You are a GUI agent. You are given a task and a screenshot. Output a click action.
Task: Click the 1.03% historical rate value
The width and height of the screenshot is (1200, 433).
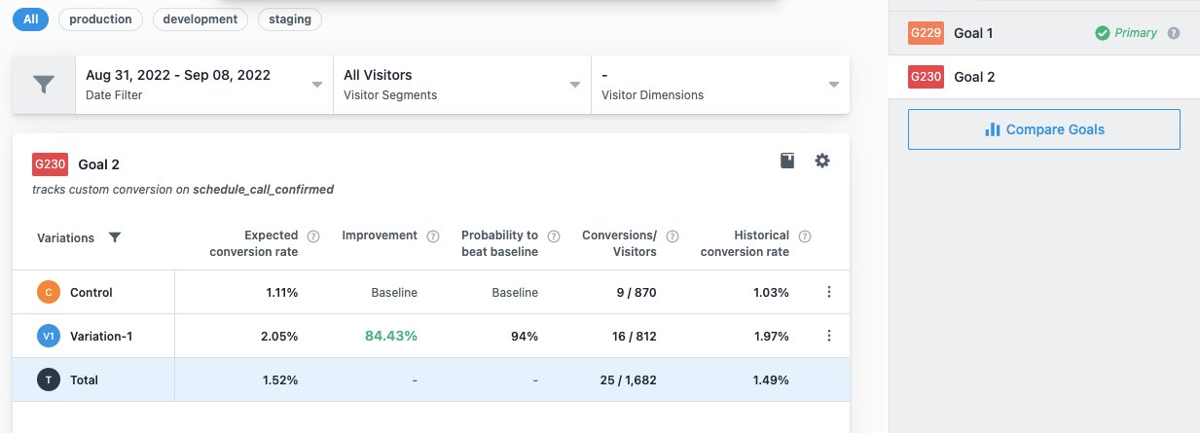[771, 292]
